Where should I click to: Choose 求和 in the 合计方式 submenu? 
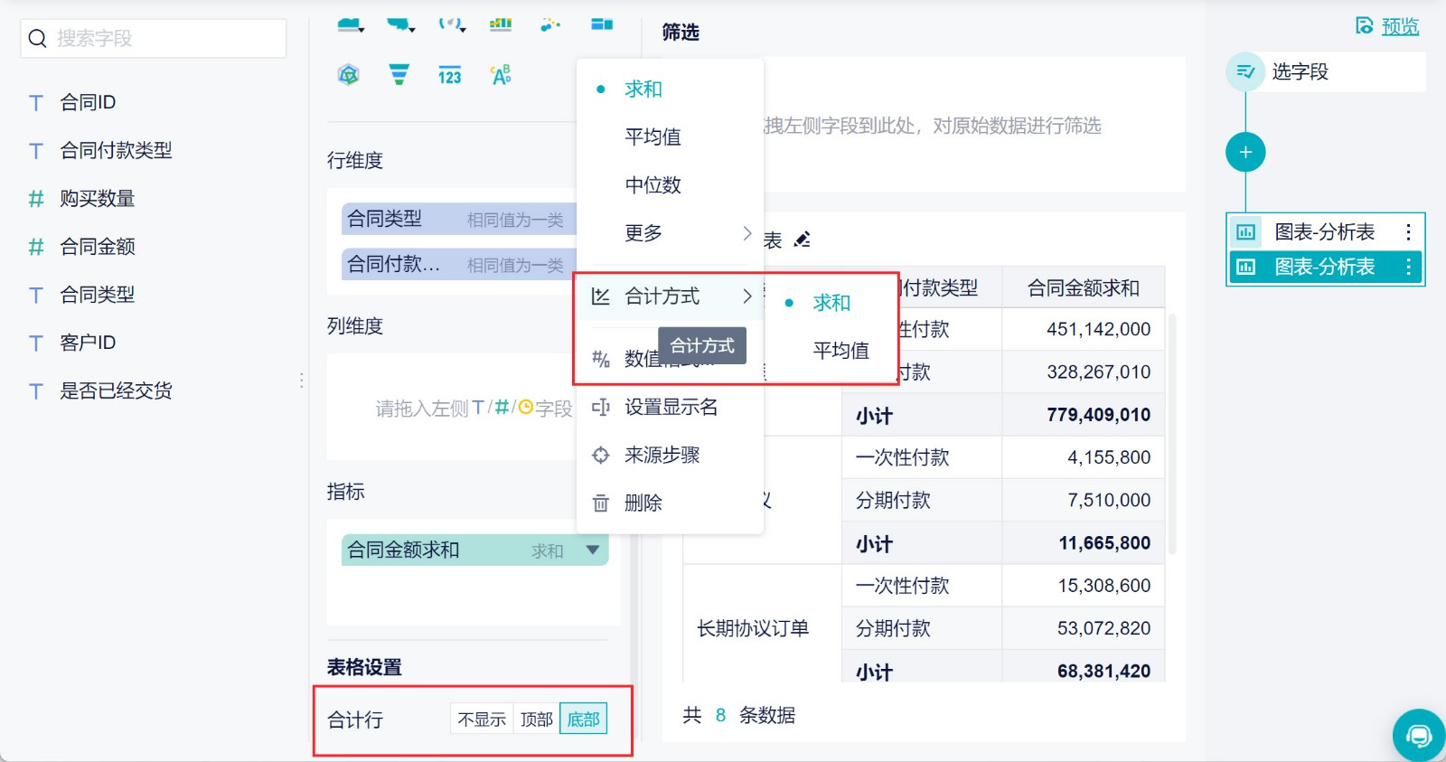point(831,303)
